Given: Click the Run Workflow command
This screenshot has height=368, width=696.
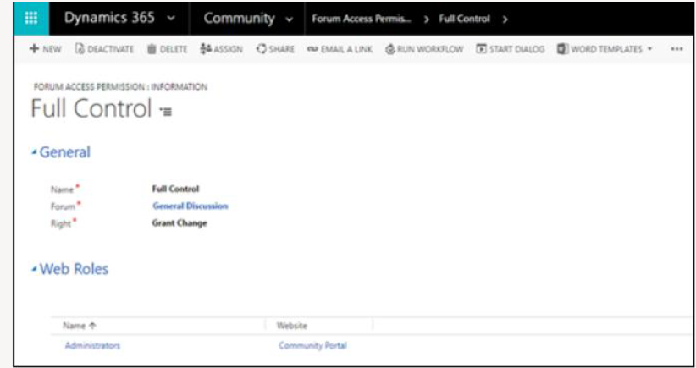Looking at the screenshot, I should (424, 49).
